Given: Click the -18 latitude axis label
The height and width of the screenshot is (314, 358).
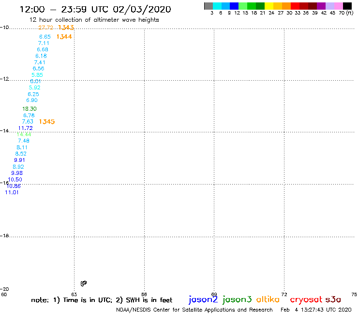Looking at the screenshot, I should click(x=4, y=236).
